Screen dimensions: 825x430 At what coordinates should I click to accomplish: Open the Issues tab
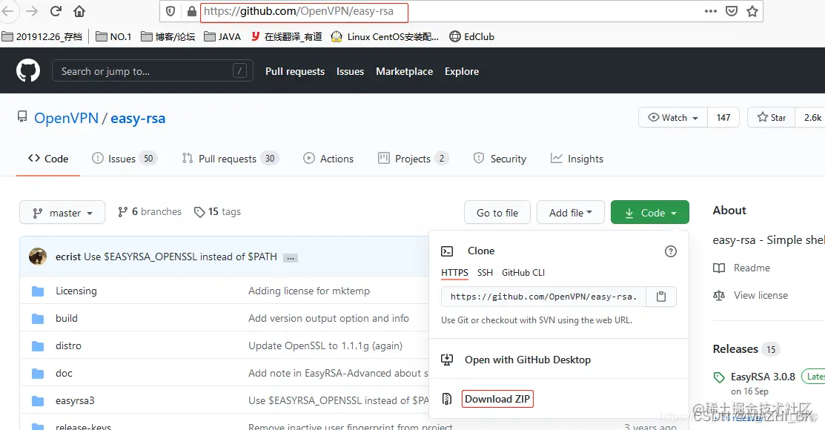coord(125,159)
